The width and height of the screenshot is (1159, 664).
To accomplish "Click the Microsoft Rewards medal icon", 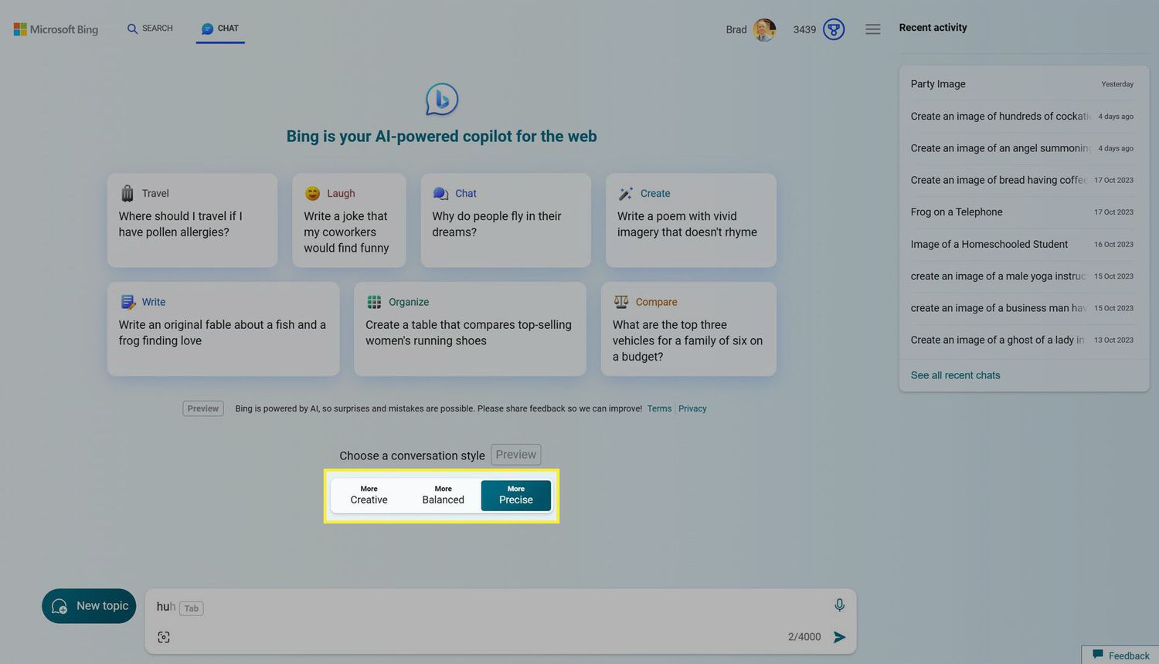I will (834, 29).
